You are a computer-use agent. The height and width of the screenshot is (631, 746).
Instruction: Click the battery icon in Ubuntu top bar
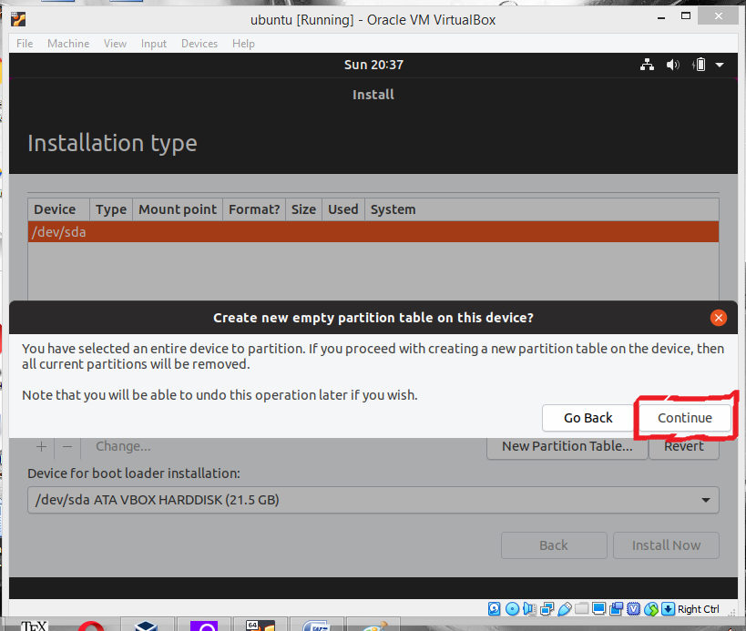(699, 65)
